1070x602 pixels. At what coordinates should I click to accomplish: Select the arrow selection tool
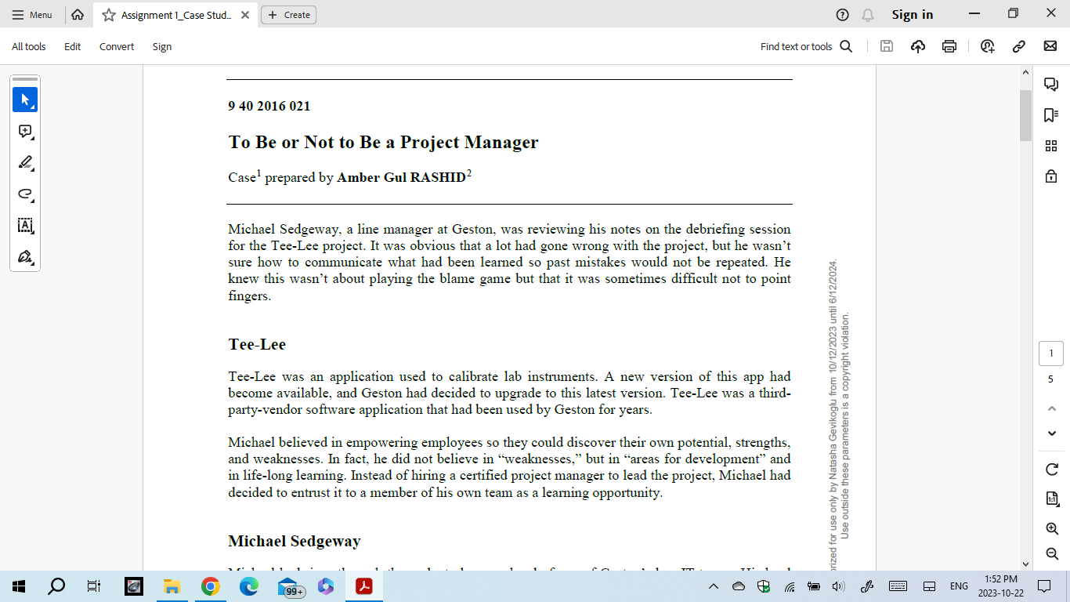point(24,99)
